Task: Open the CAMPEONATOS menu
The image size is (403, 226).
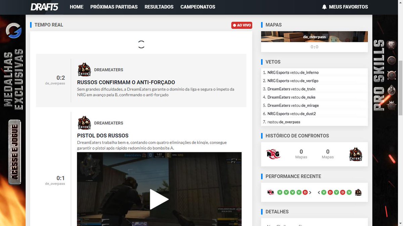Action: 198,7
